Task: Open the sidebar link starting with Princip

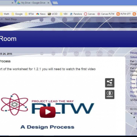Action: tap(133, 53)
